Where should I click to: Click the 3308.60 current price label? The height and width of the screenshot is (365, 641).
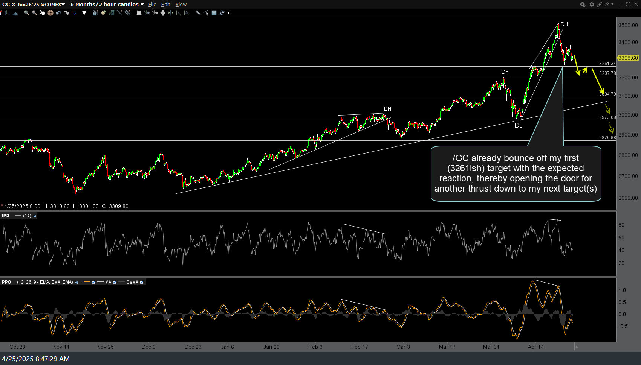628,58
